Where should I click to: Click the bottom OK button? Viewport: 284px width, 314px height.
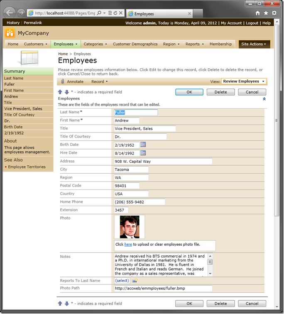(189, 304)
